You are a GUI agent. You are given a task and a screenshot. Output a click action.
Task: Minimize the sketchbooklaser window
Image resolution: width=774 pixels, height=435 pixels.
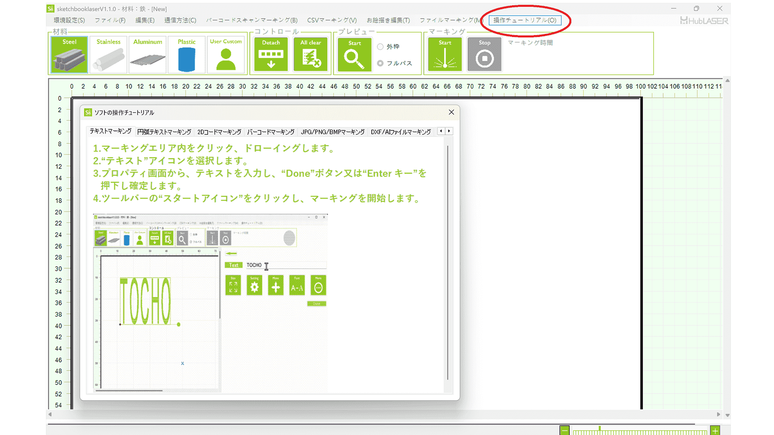[x=674, y=8]
